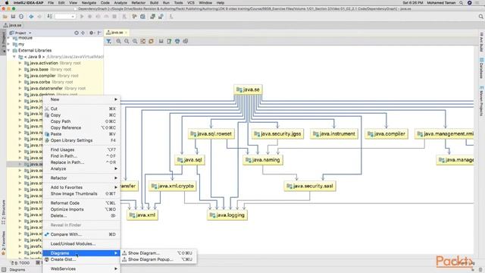The width and height of the screenshot is (485, 273).
Task: Open the Refactor submenu
Action: tap(81, 178)
